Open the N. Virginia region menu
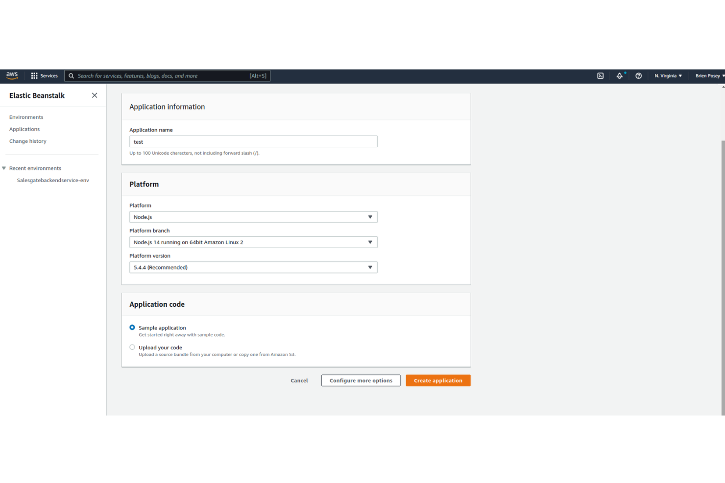The width and height of the screenshot is (725, 483). coord(668,76)
